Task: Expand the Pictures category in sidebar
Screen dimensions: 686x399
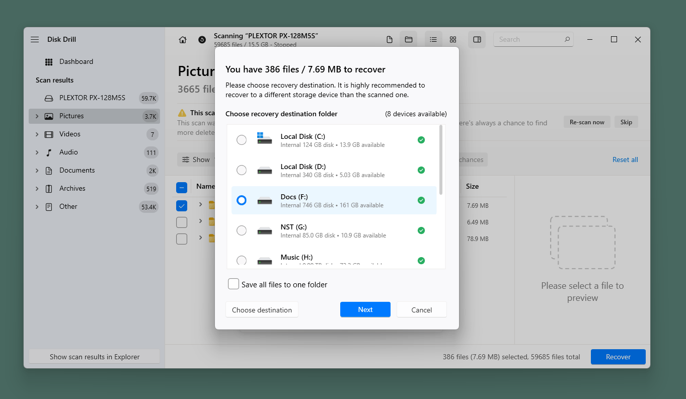Action: click(x=37, y=116)
